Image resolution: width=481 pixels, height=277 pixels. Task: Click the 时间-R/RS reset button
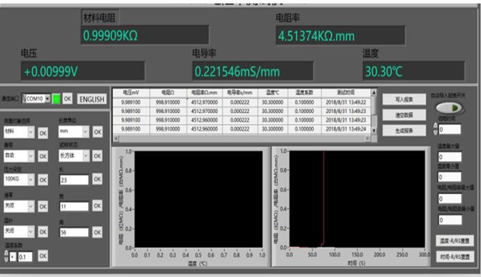pyautogui.click(x=455, y=257)
